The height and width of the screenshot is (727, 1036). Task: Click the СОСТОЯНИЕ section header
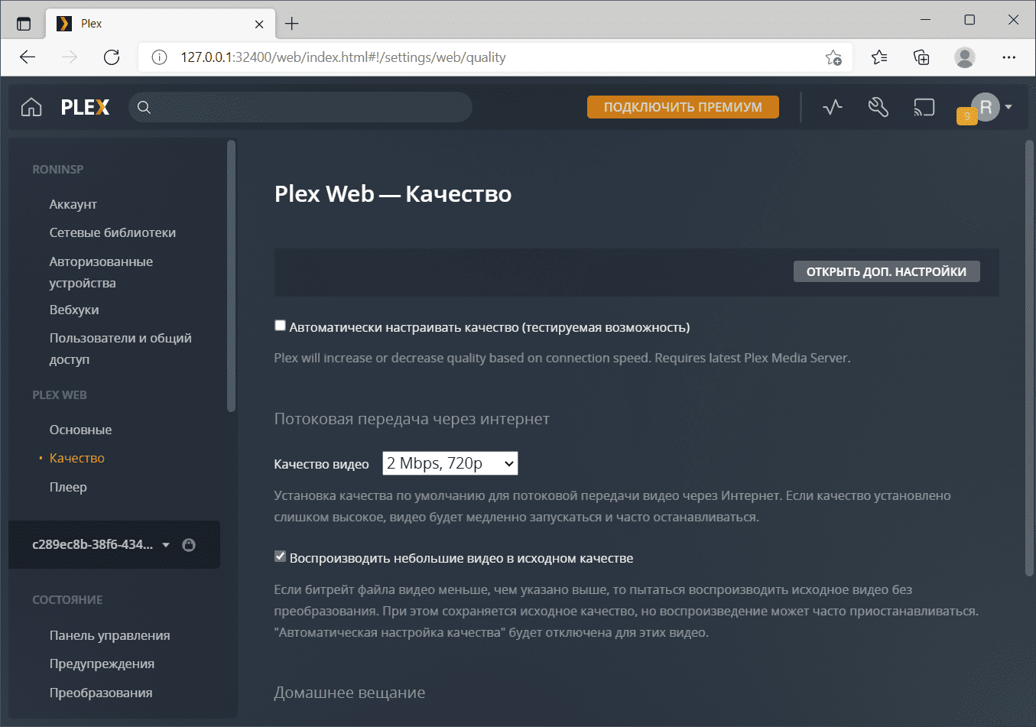pos(67,599)
